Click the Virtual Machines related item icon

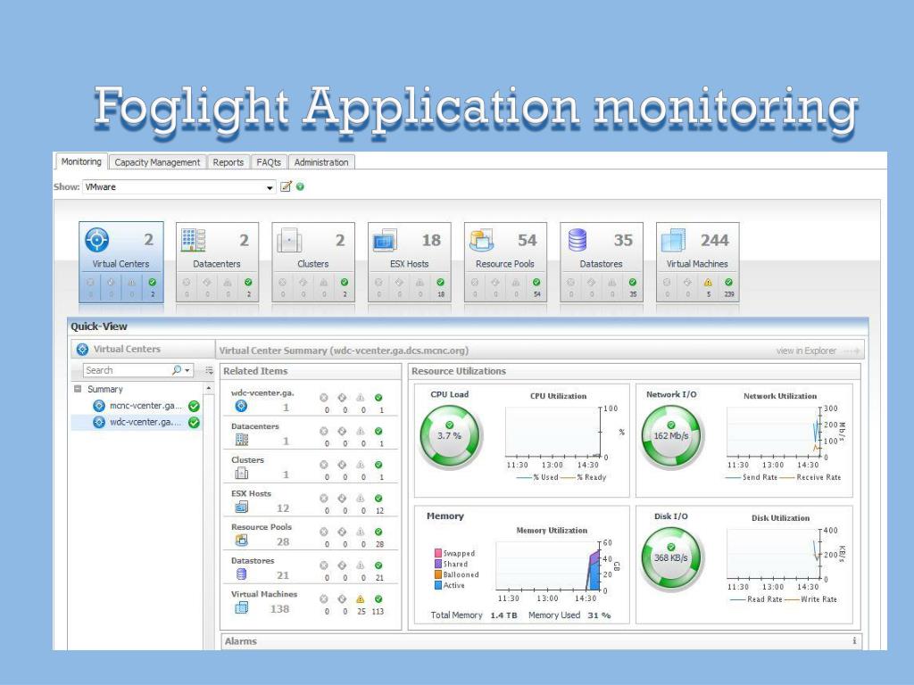(241, 607)
